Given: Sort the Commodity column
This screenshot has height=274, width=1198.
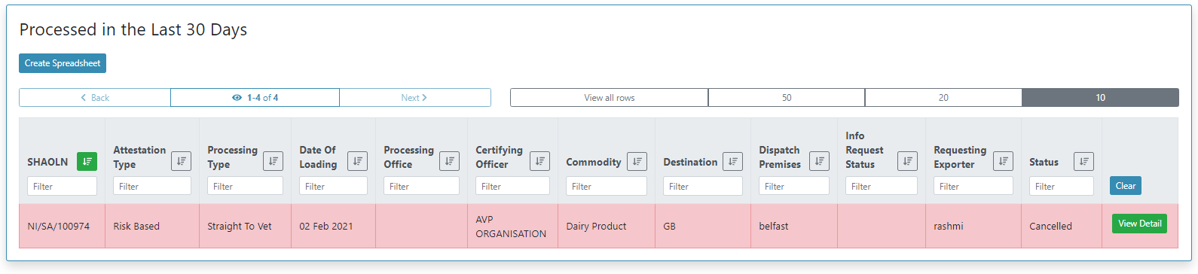Looking at the screenshot, I should point(637,161).
